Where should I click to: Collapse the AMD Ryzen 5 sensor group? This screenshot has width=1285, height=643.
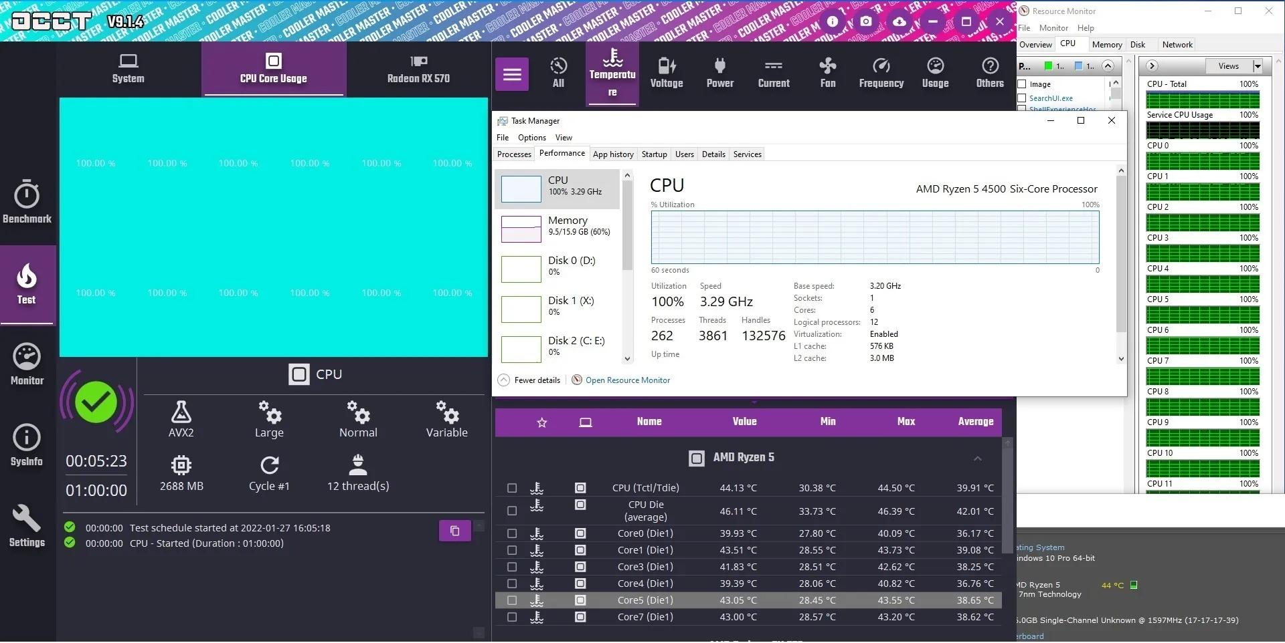978,459
